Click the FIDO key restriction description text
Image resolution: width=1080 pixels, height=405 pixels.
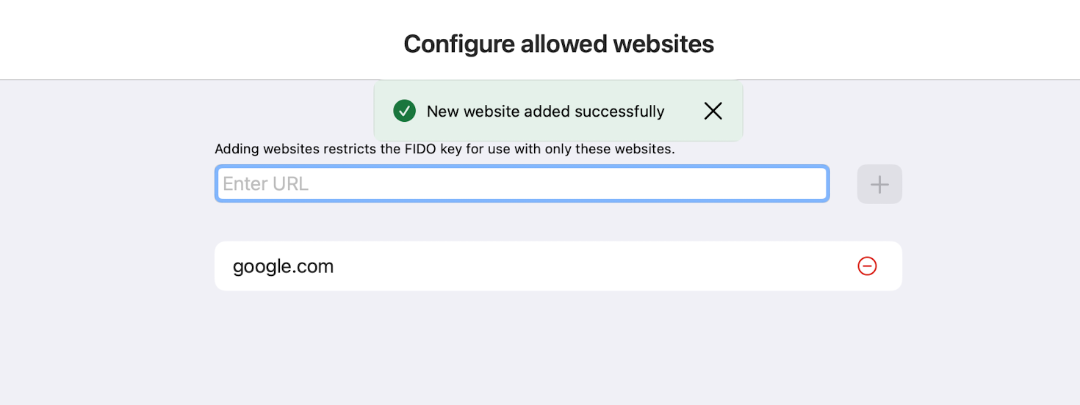point(444,149)
